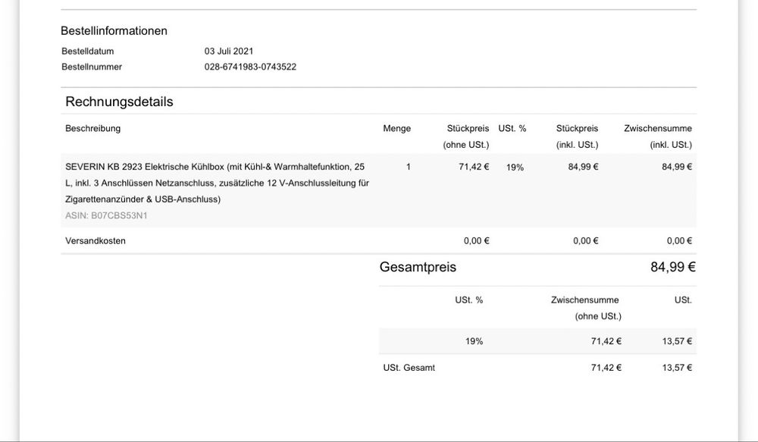
Task: Click the Bestellnummer label
Action: (92, 67)
